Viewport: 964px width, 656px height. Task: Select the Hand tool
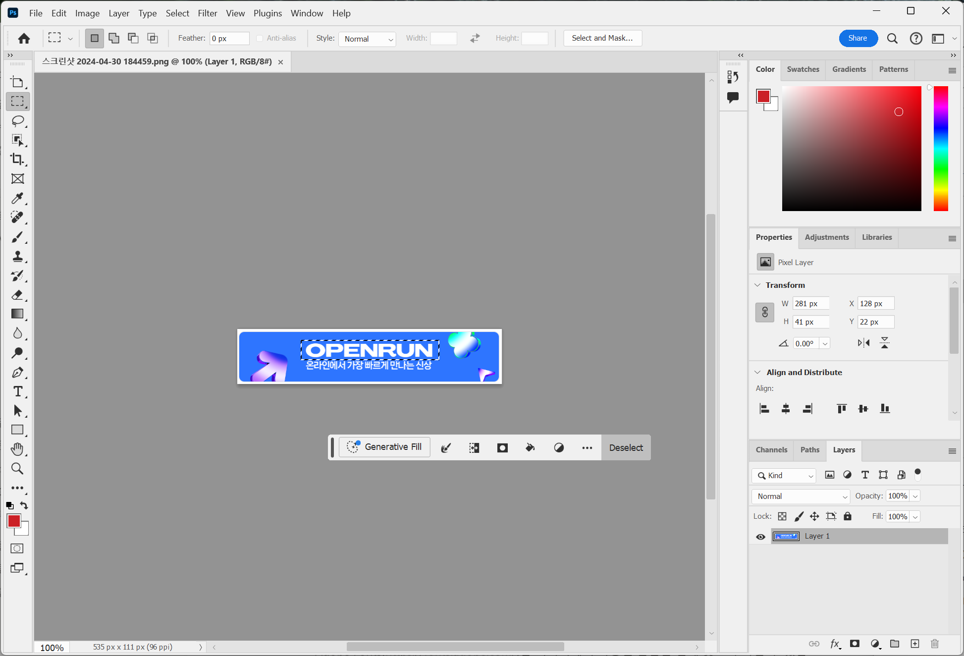pyautogui.click(x=18, y=449)
